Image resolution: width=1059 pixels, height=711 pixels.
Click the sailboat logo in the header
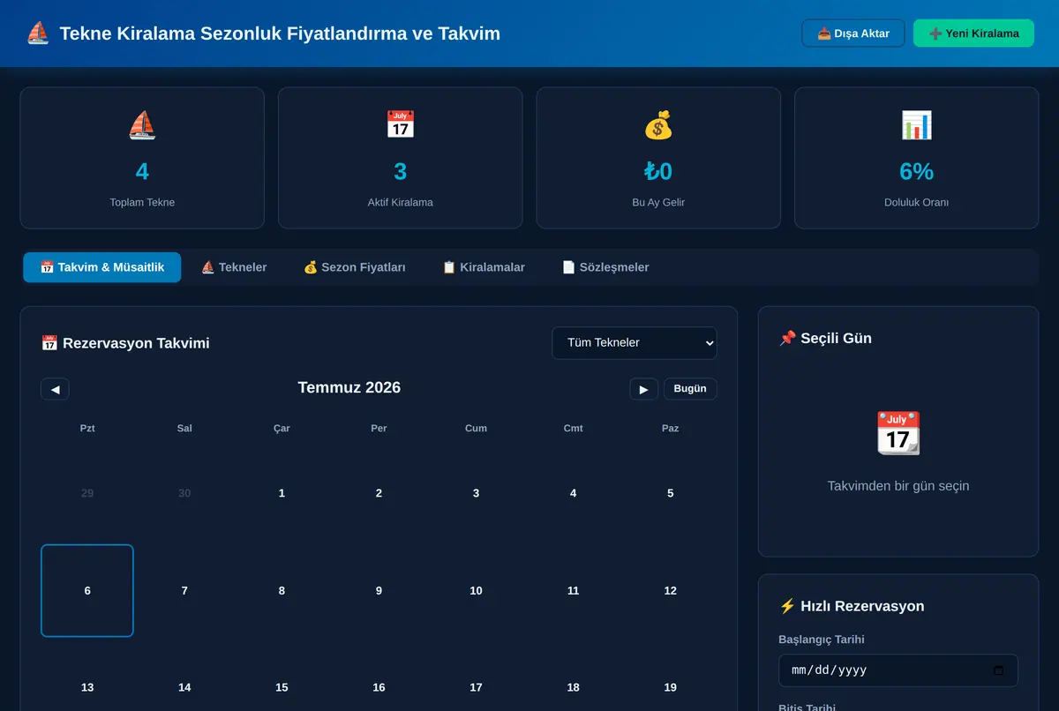point(38,34)
